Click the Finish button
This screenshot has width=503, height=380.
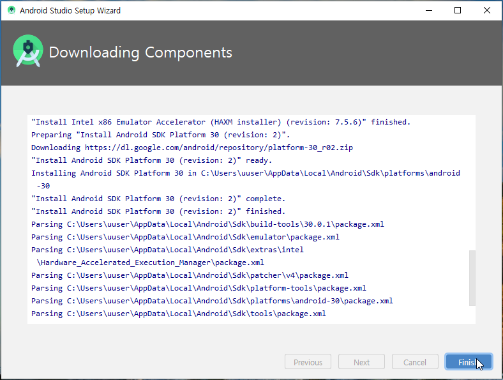[469, 362]
